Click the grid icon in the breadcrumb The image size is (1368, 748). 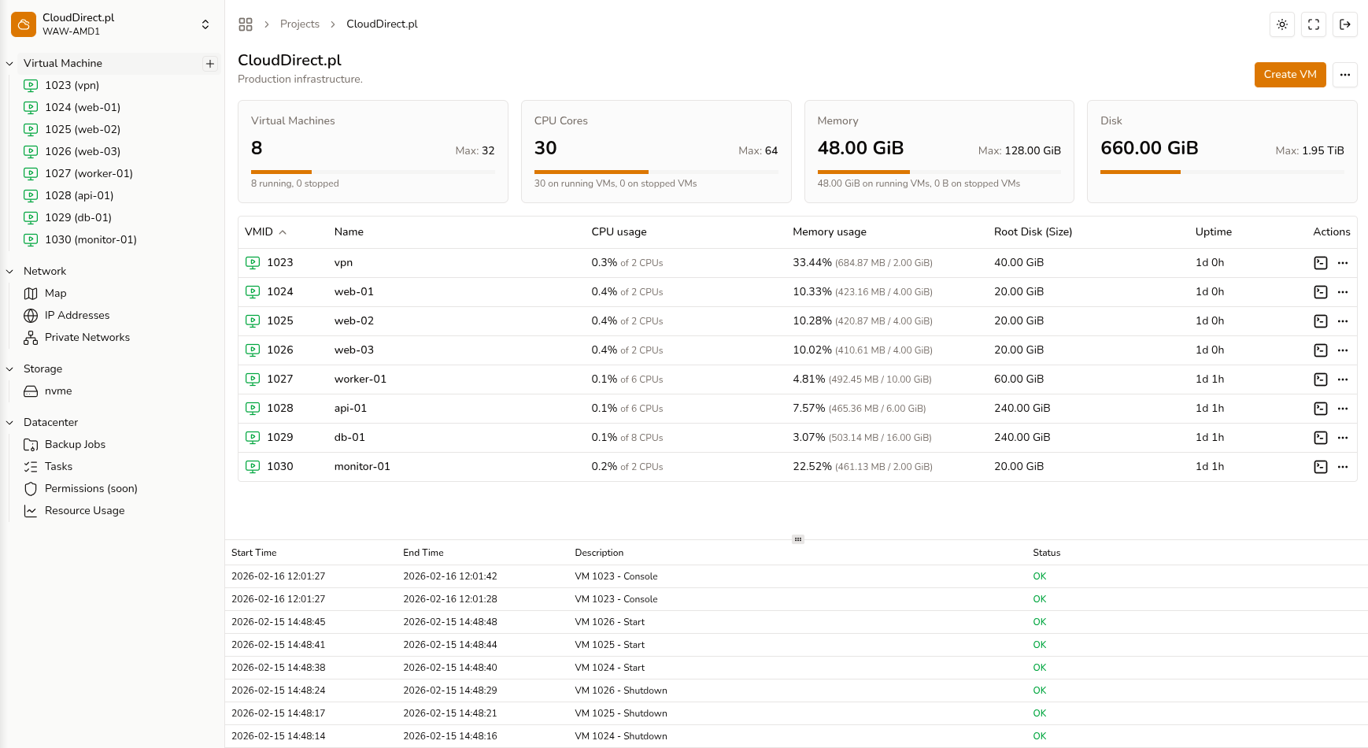(246, 24)
